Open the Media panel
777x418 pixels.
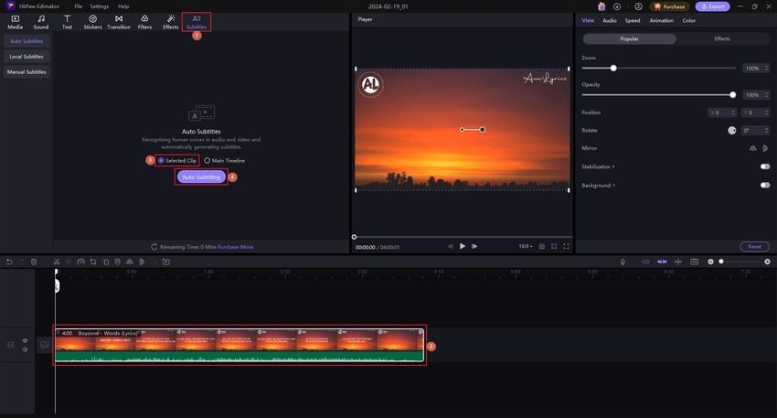(15, 22)
